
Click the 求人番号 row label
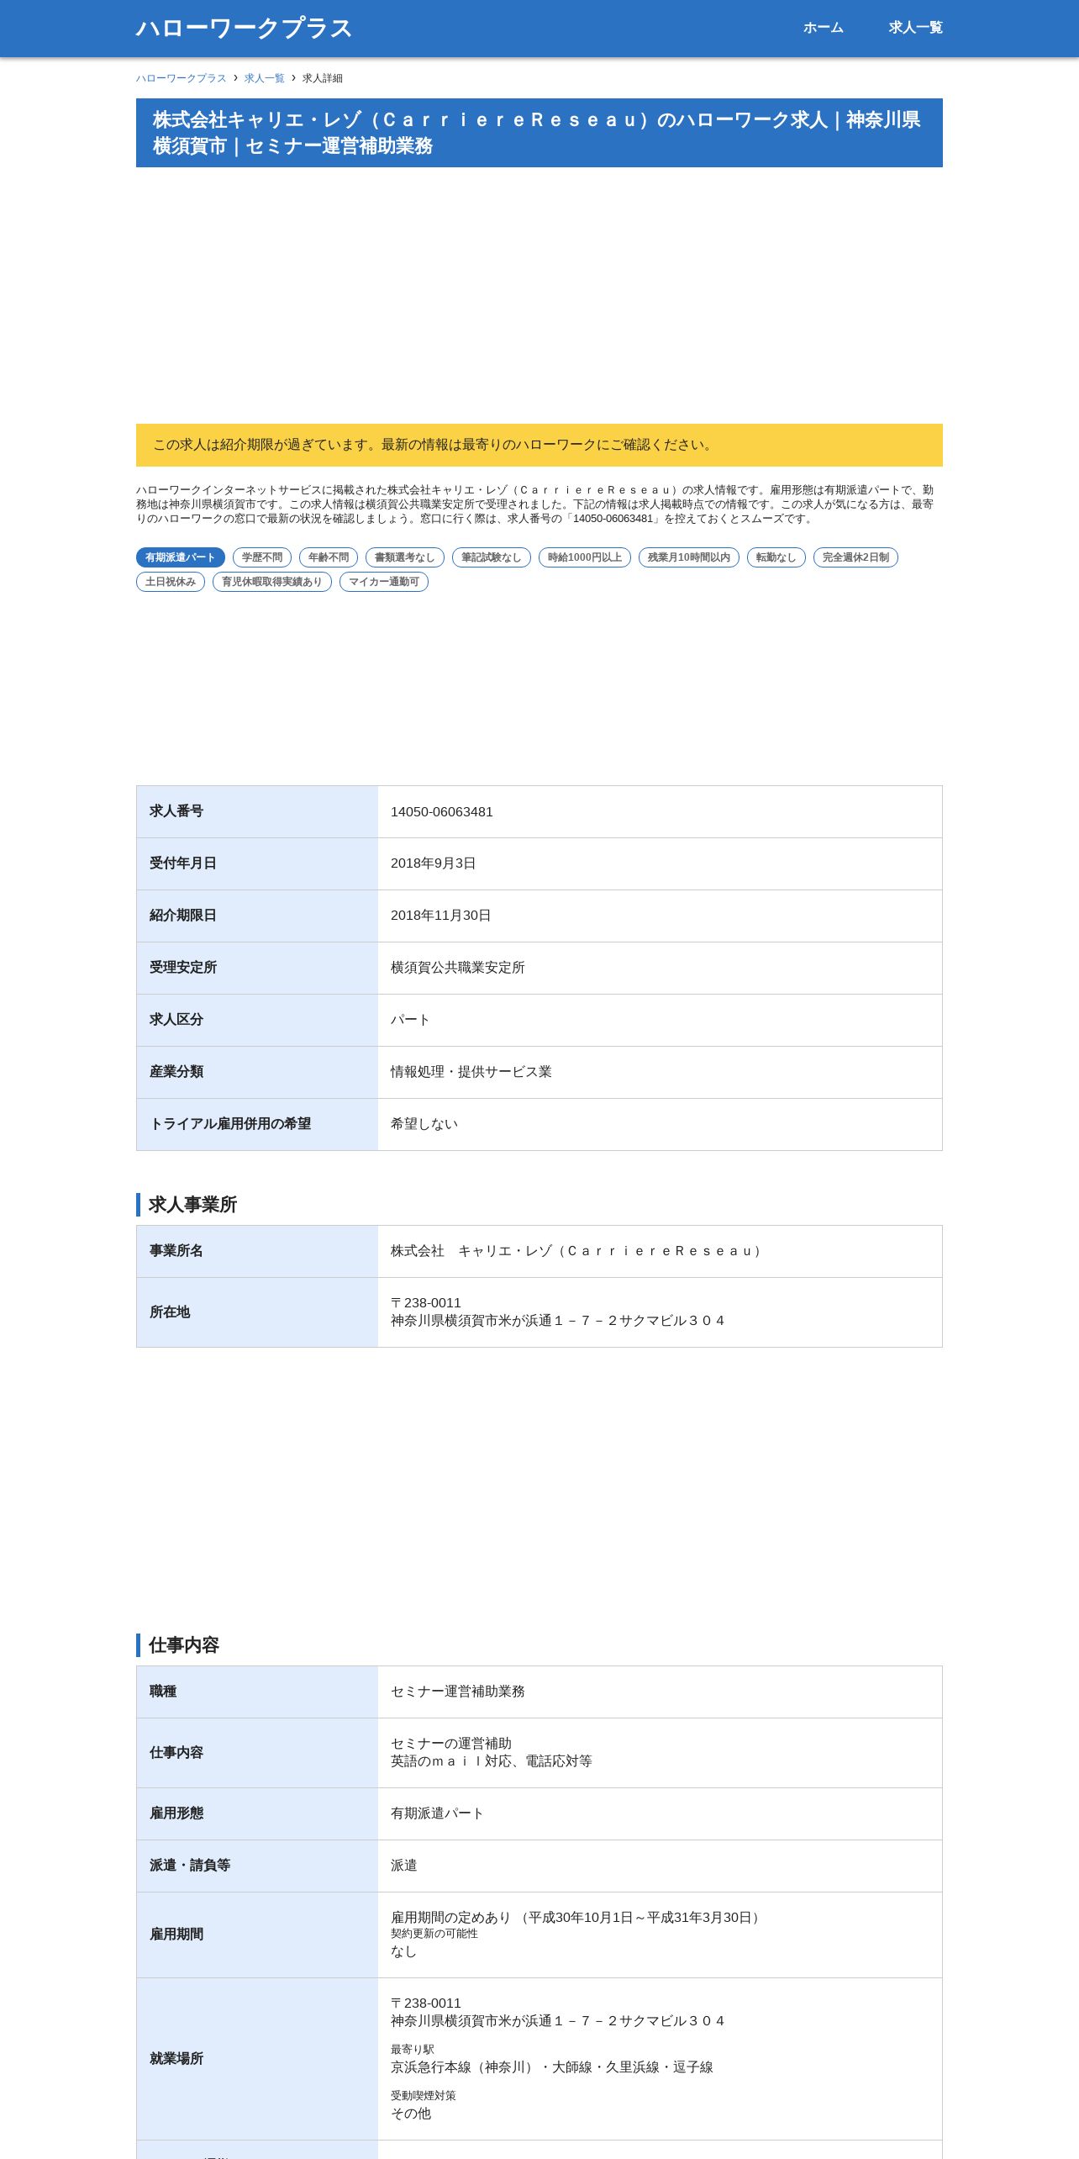coord(176,811)
